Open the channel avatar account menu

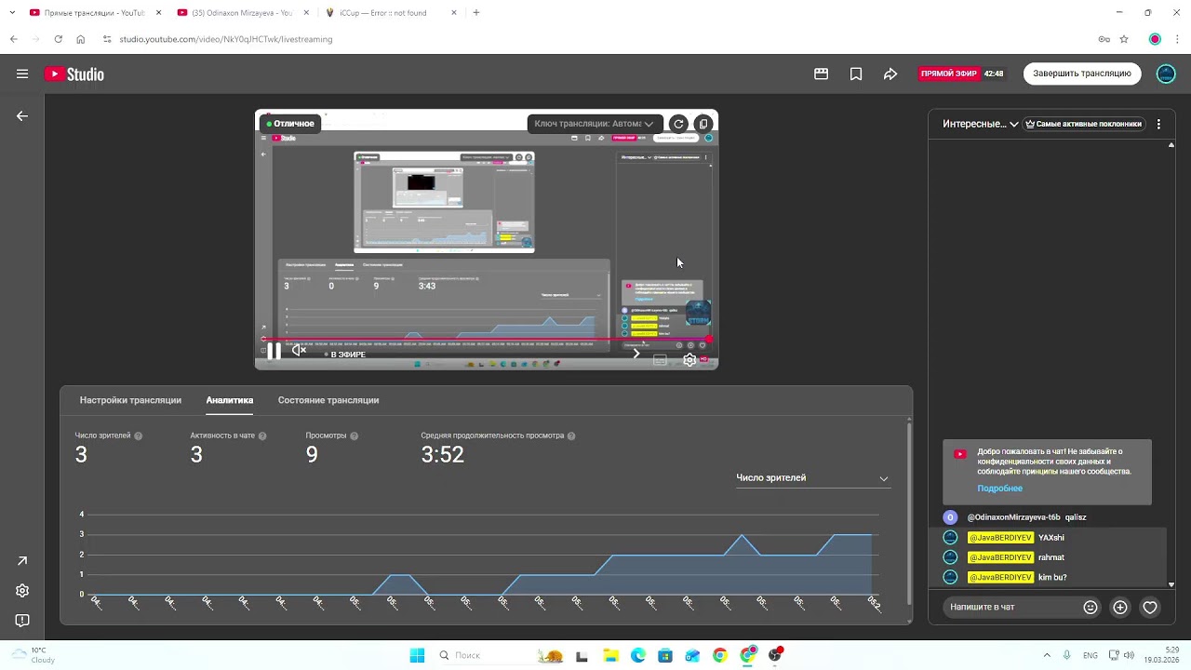[1166, 74]
